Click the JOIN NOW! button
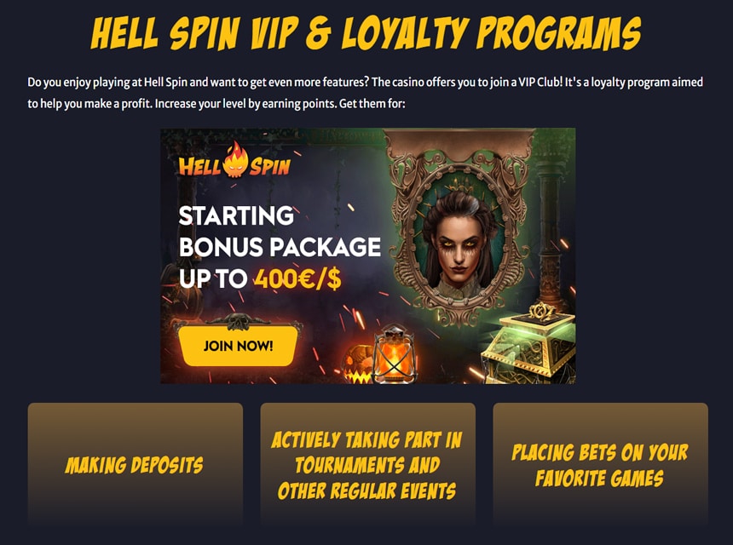The image size is (733, 545). click(x=238, y=346)
